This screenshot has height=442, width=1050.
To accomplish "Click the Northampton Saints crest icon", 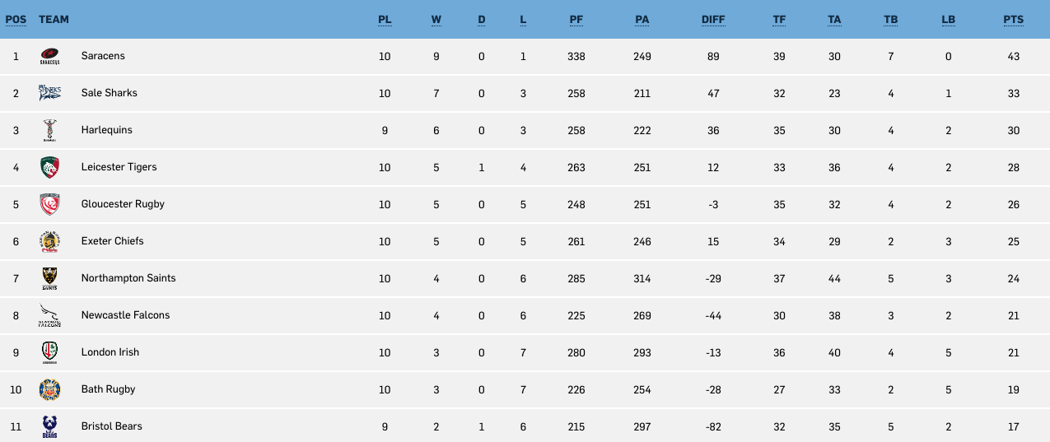I will (x=50, y=279).
